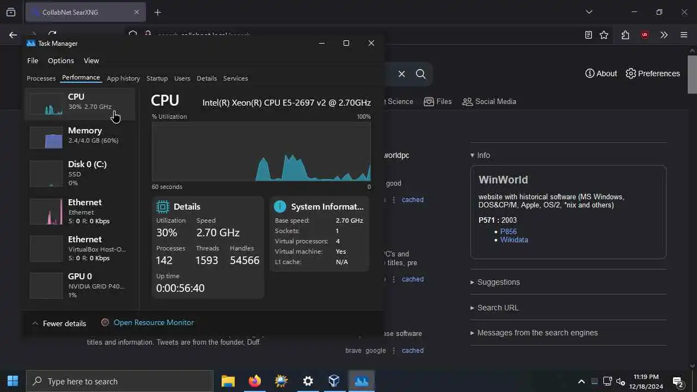The width and height of the screenshot is (697, 392).
Task: Toggle reader view icon in toolbar
Action: (588, 35)
